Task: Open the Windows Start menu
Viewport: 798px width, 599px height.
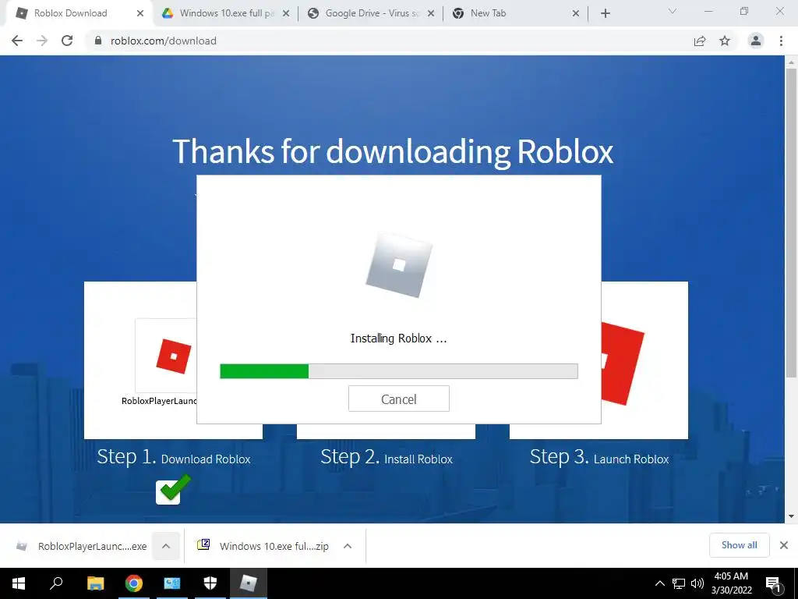Action: tap(19, 583)
